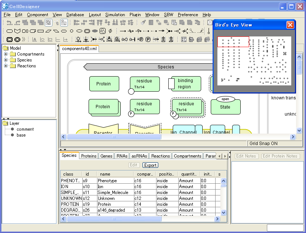The image size is (306, 233).
Task: Toggle visibility of the comment layer bullet
Action: pos(12,129)
